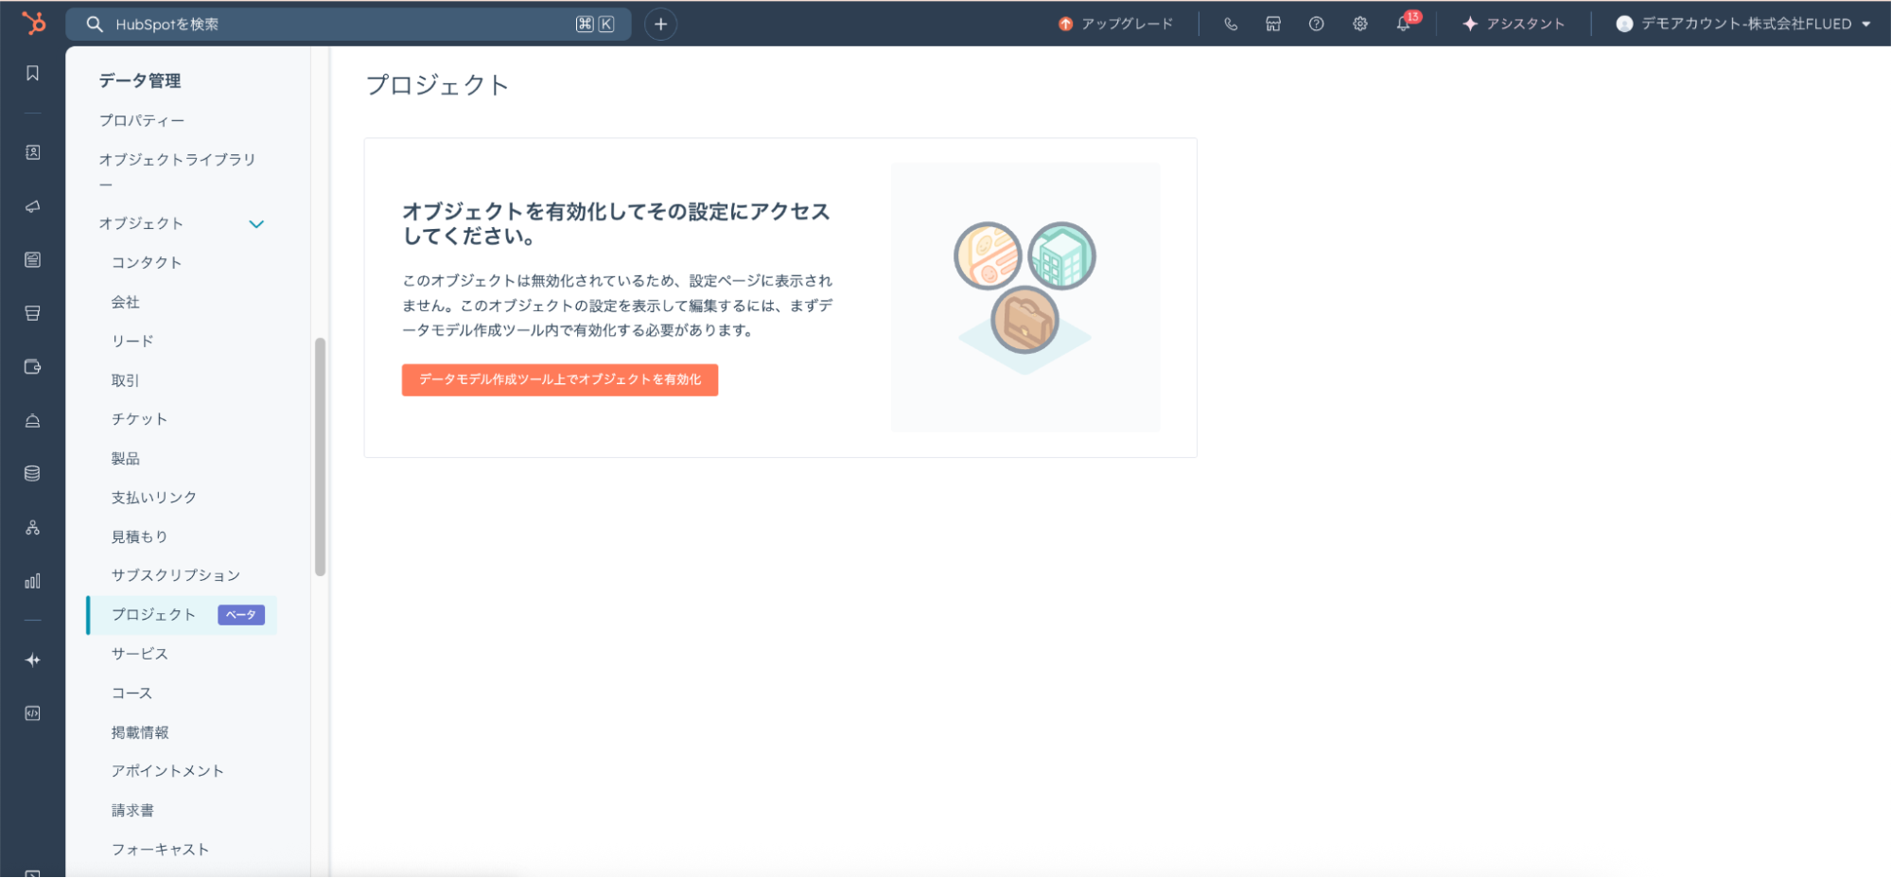The width and height of the screenshot is (1891, 878).
Task: Open the reports bar chart icon
Action: [32, 581]
